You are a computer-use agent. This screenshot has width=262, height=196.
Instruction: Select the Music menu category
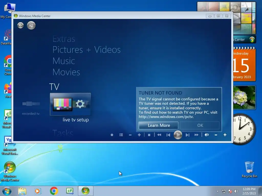pyautogui.click(x=64, y=61)
